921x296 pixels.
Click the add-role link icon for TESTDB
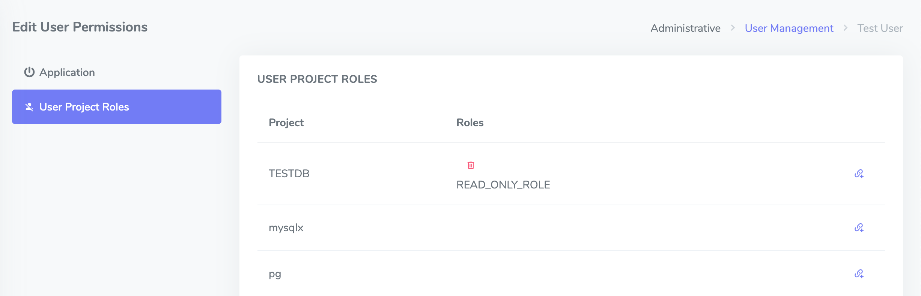[x=859, y=173]
